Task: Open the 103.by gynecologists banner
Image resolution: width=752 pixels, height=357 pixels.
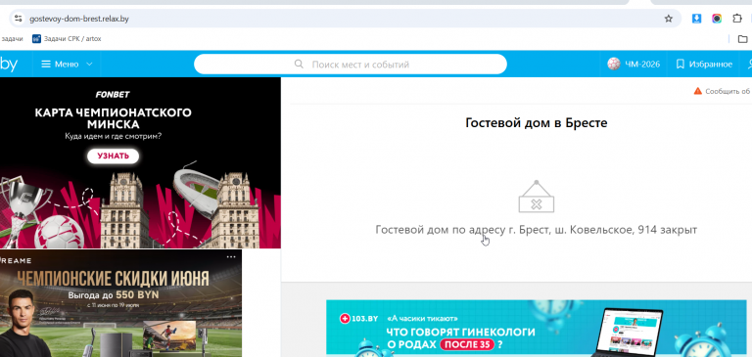Action: point(537,329)
